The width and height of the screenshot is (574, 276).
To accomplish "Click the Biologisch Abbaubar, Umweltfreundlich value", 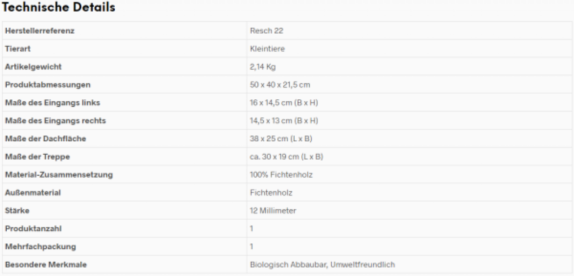I will point(322,264).
